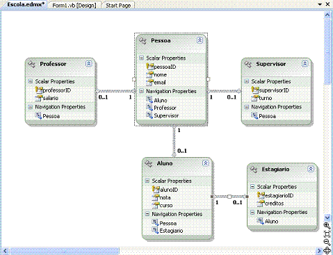The height and width of the screenshot is (255, 333).
Task: Collapse Scalar Properties in Professor entity
Action: (x=31, y=81)
